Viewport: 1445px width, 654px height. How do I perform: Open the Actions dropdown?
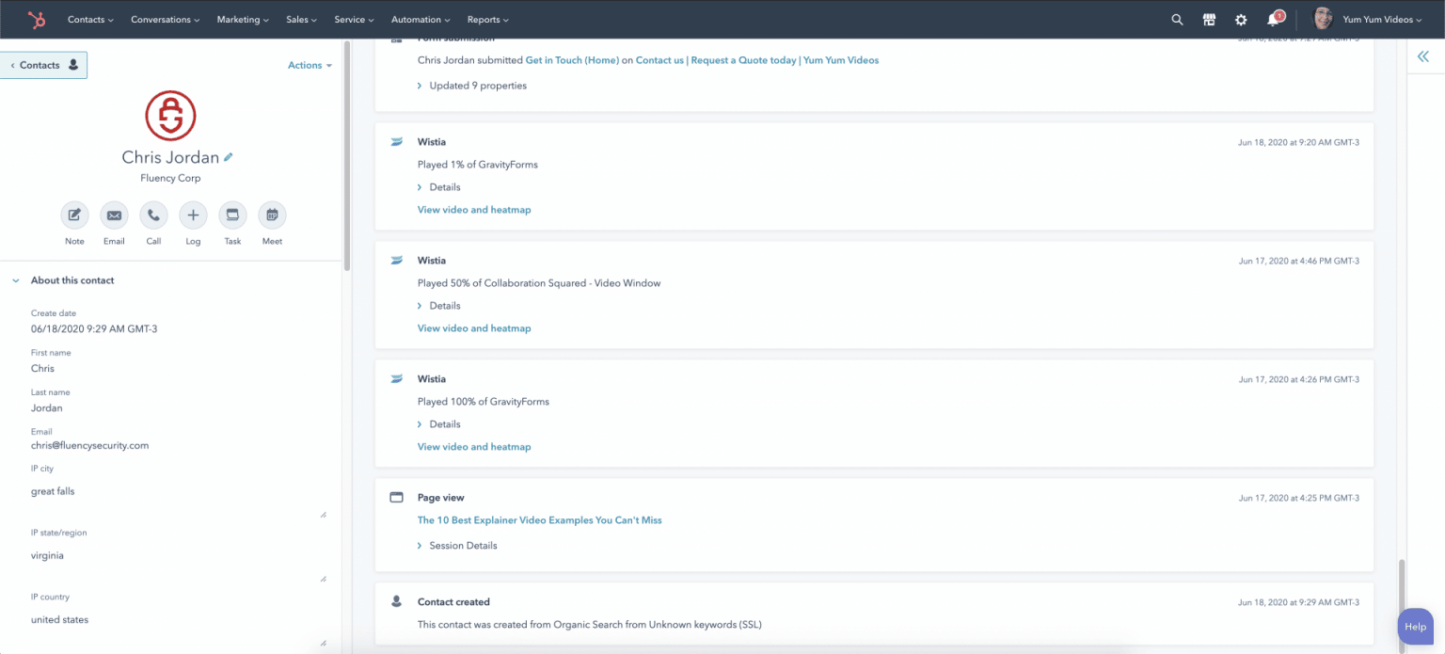pos(310,66)
